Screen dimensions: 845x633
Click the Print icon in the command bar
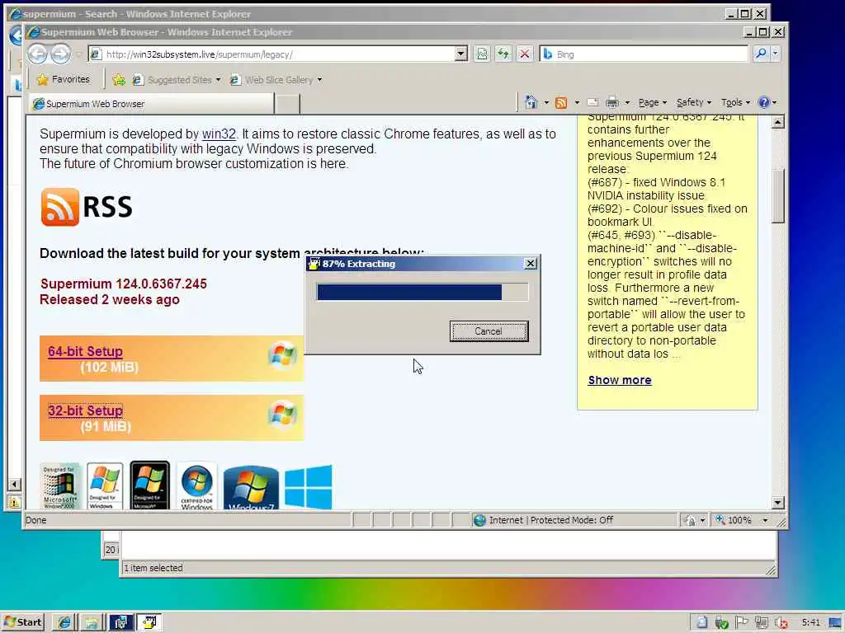point(612,102)
